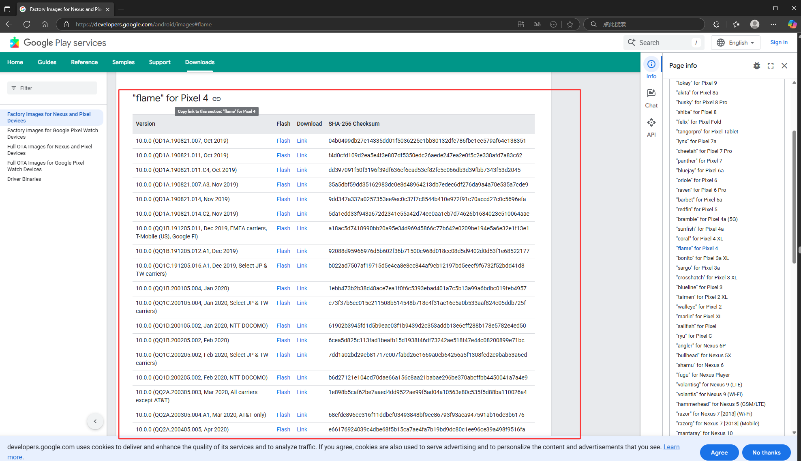Collapse the left navigation with chevron

[x=95, y=421]
